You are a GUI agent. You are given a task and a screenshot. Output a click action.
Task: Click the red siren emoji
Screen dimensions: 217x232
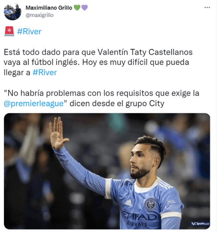tap(9, 32)
